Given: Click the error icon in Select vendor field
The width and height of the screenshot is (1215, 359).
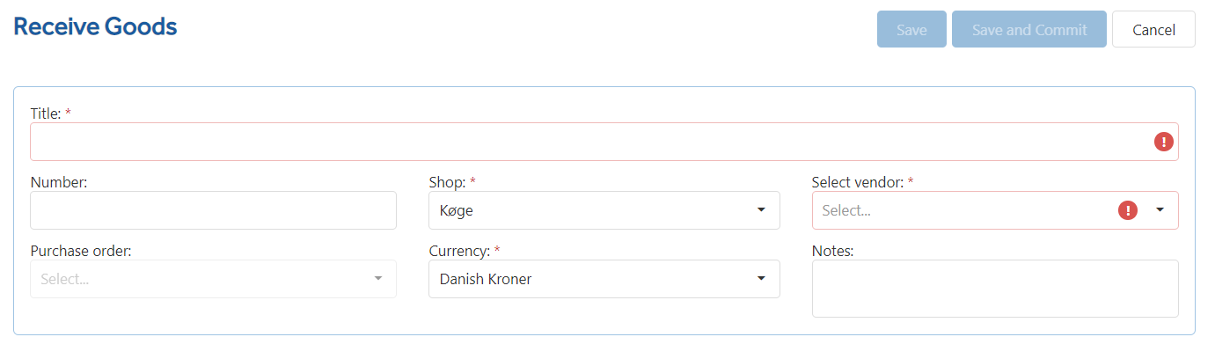Looking at the screenshot, I should click(1127, 210).
